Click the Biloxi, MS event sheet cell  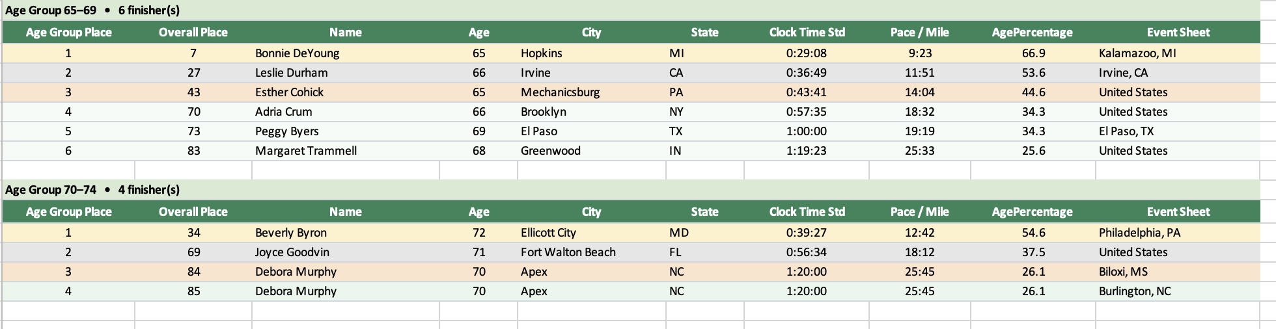(1123, 272)
